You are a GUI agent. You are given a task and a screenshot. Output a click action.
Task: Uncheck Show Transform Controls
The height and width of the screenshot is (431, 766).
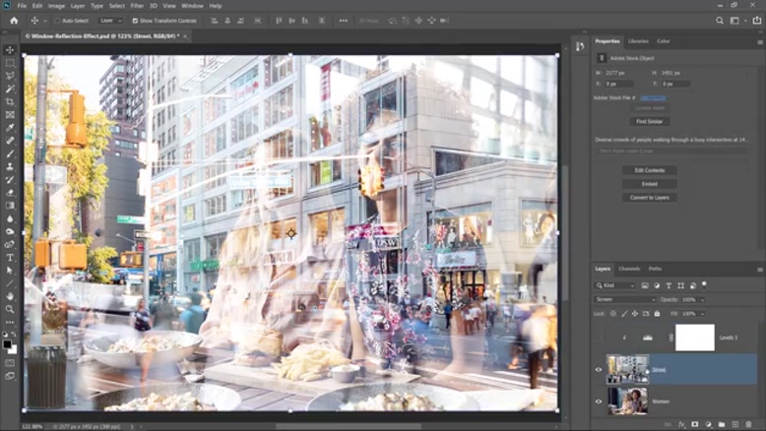tap(134, 20)
